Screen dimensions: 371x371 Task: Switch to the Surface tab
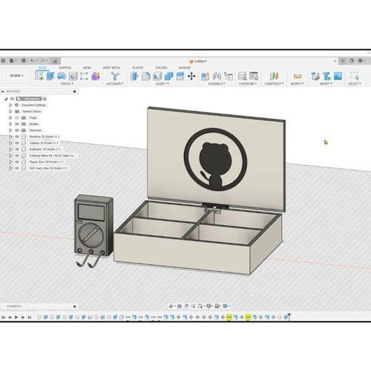click(x=65, y=68)
